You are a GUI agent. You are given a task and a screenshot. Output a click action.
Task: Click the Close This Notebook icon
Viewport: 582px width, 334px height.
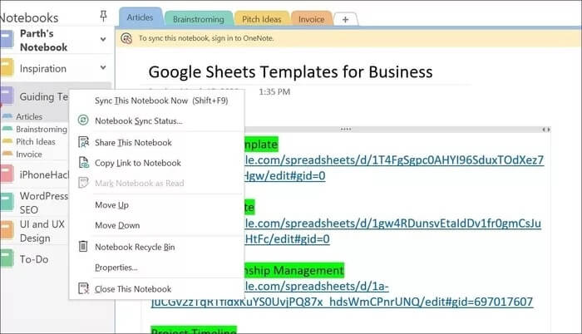83,288
